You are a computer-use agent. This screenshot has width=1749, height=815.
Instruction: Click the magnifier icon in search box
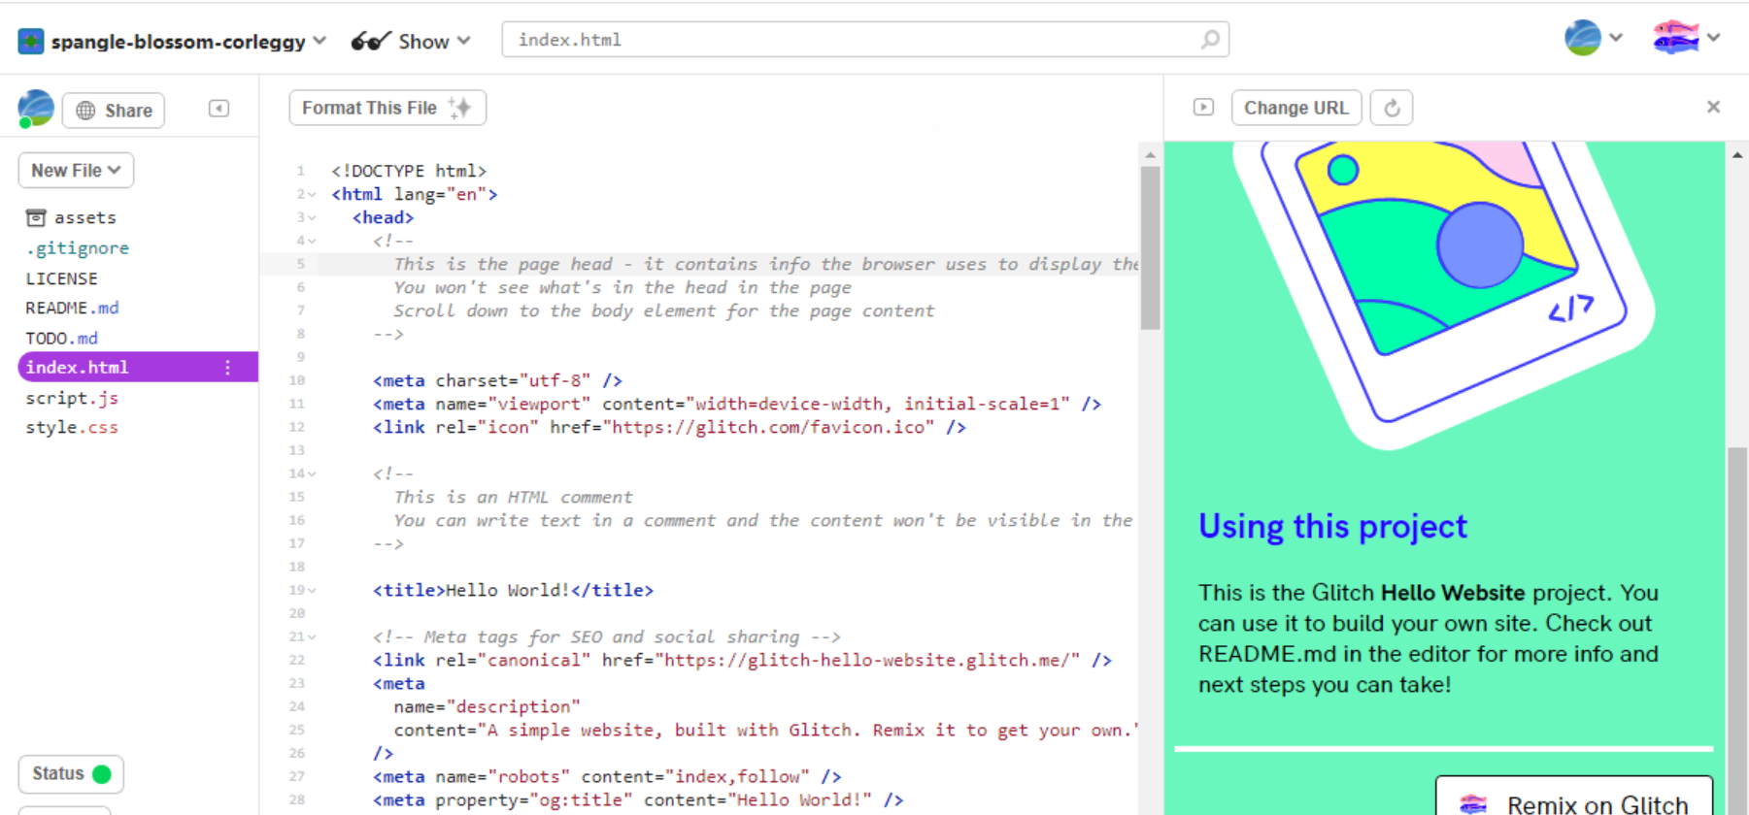[x=1210, y=40]
